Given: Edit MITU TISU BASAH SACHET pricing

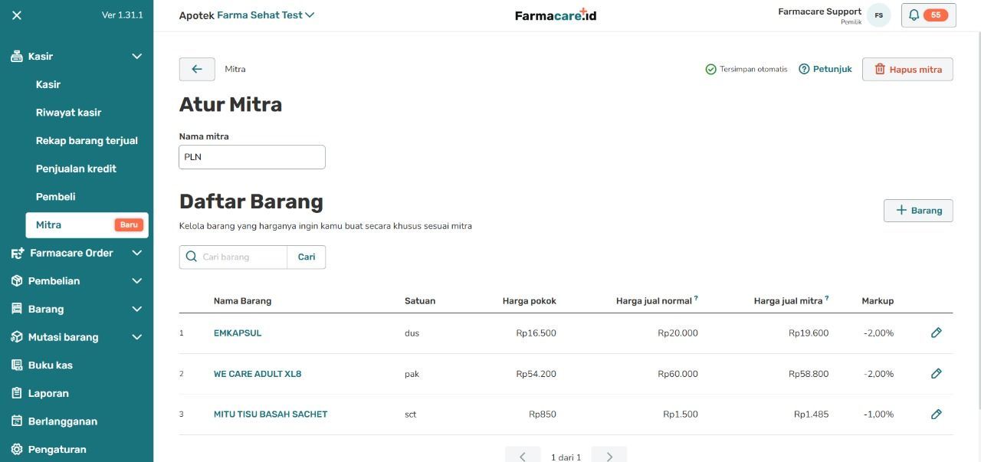Looking at the screenshot, I should [x=936, y=414].
